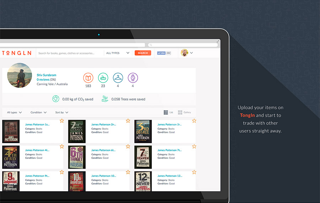Click the trees saved plant icon

pyautogui.click(x=105, y=99)
